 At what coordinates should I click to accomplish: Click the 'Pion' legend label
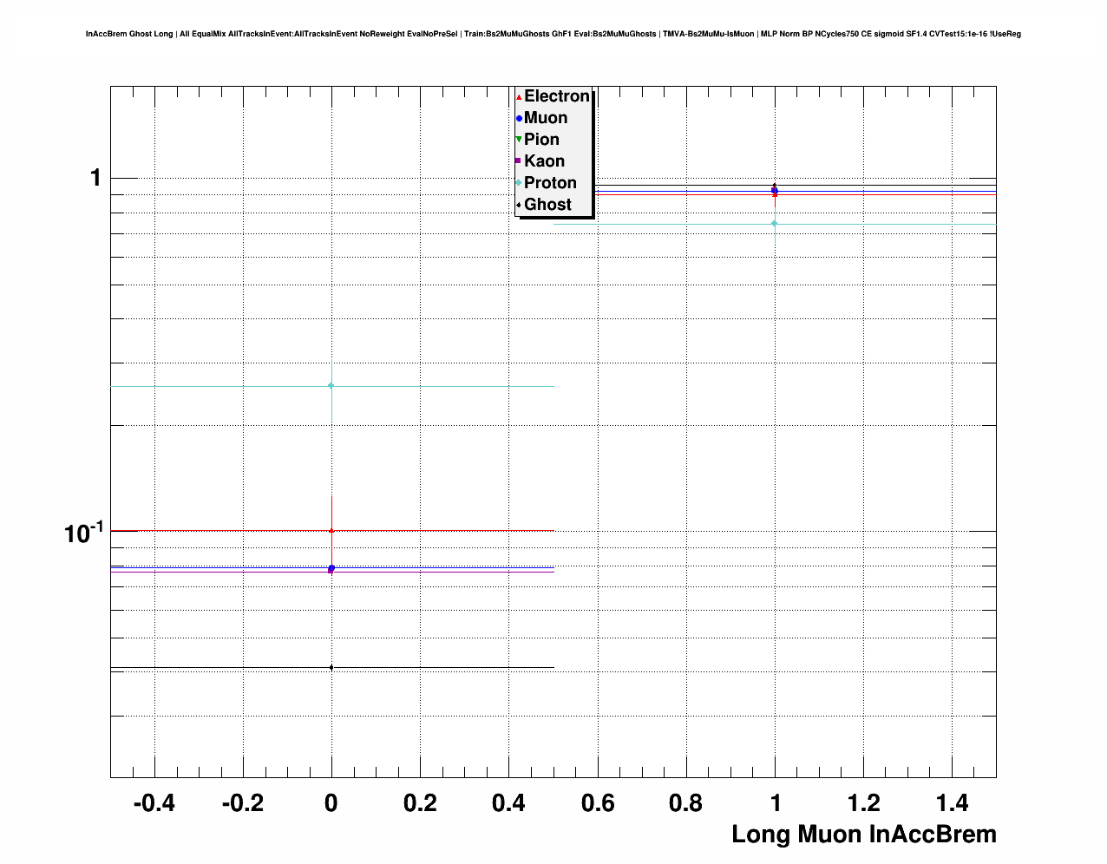coord(541,140)
